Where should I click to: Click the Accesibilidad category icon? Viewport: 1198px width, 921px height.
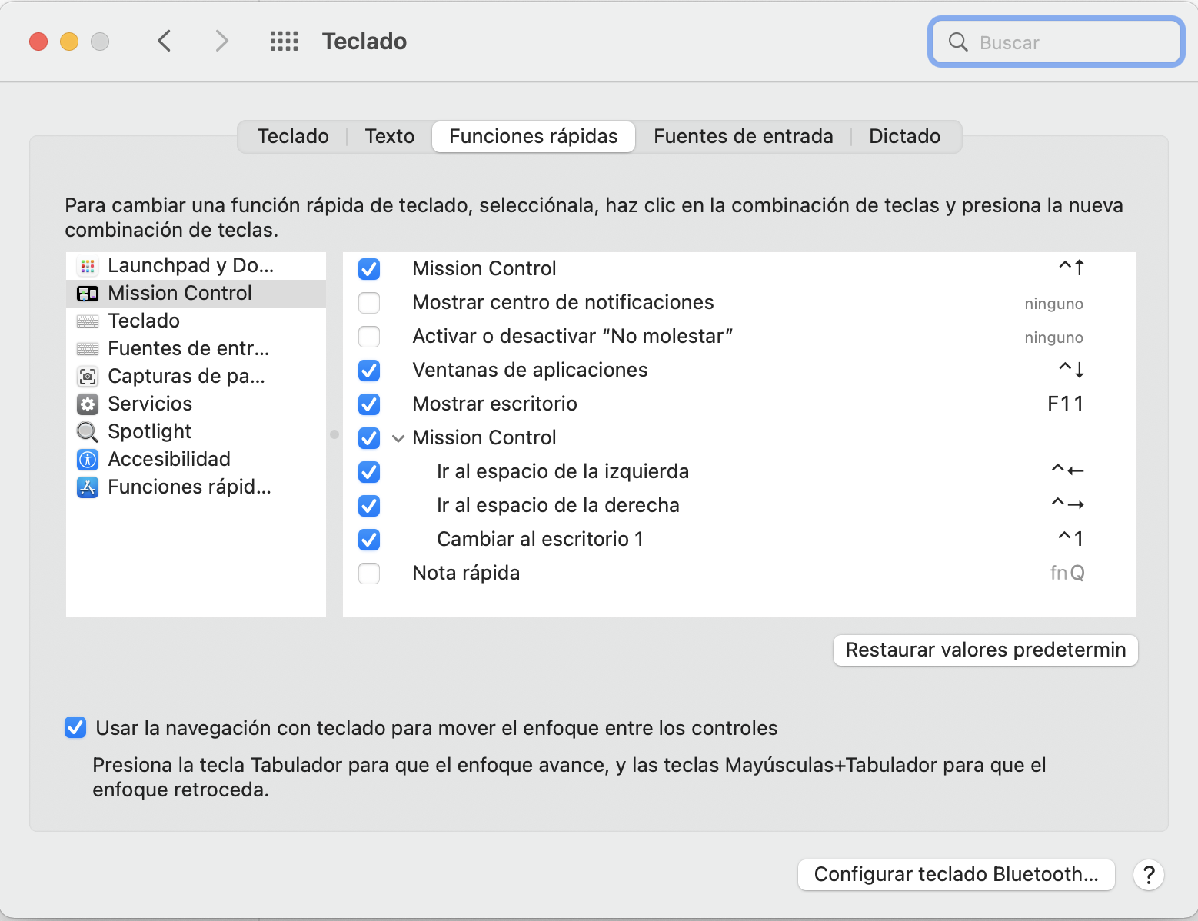(x=88, y=460)
